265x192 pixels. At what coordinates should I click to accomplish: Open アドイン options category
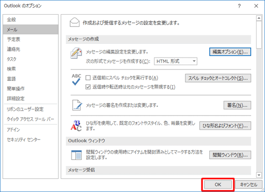(x=31, y=130)
